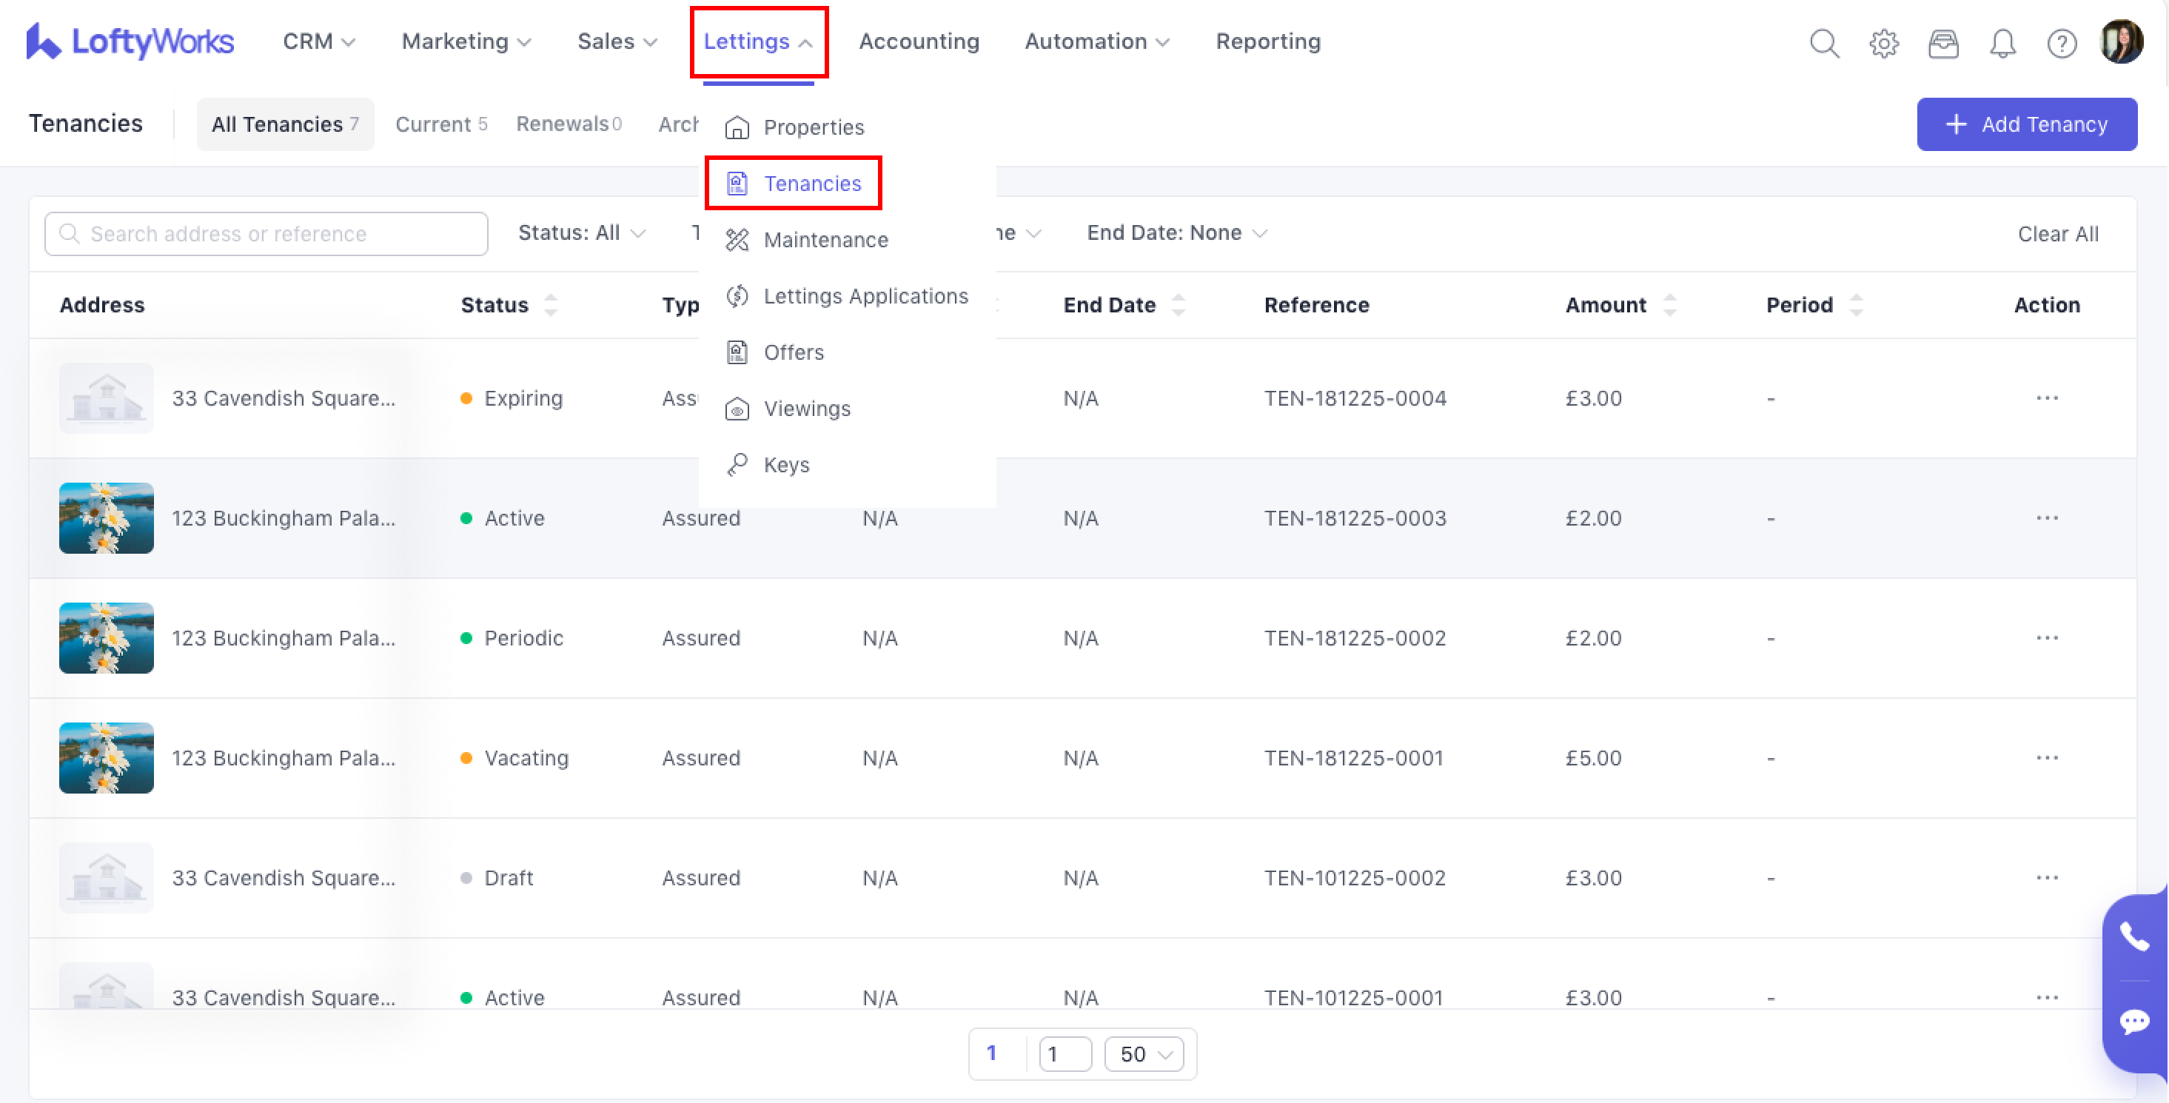Select Keys in the Lettings menu
The height and width of the screenshot is (1103, 2169).
click(x=785, y=465)
